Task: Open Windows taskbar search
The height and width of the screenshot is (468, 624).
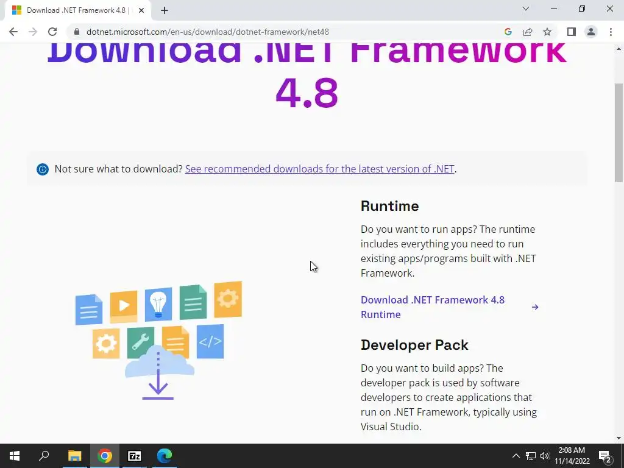Action: (x=44, y=456)
